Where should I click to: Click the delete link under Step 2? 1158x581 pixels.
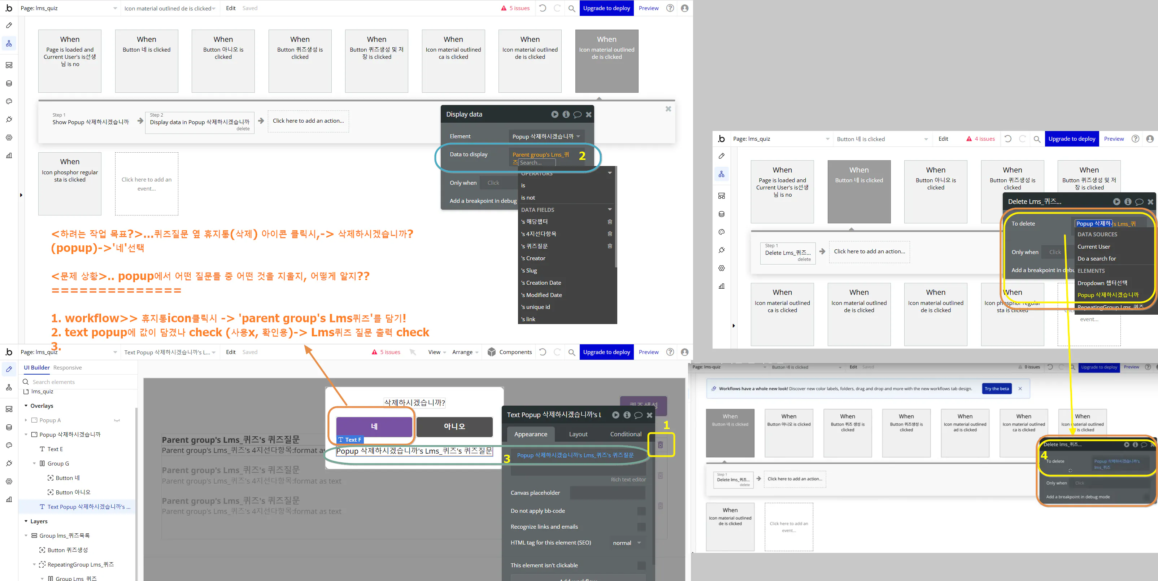pyautogui.click(x=243, y=129)
